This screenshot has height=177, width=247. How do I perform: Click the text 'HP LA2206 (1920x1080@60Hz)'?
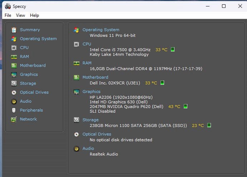(x=121, y=97)
